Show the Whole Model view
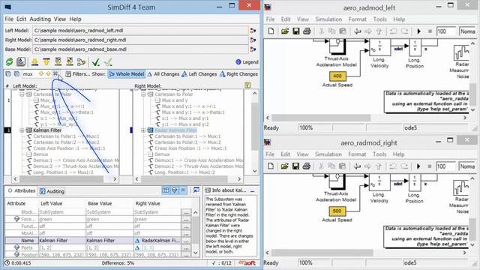The height and width of the screenshot is (270, 480). pyautogui.click(x=127, y=74)
